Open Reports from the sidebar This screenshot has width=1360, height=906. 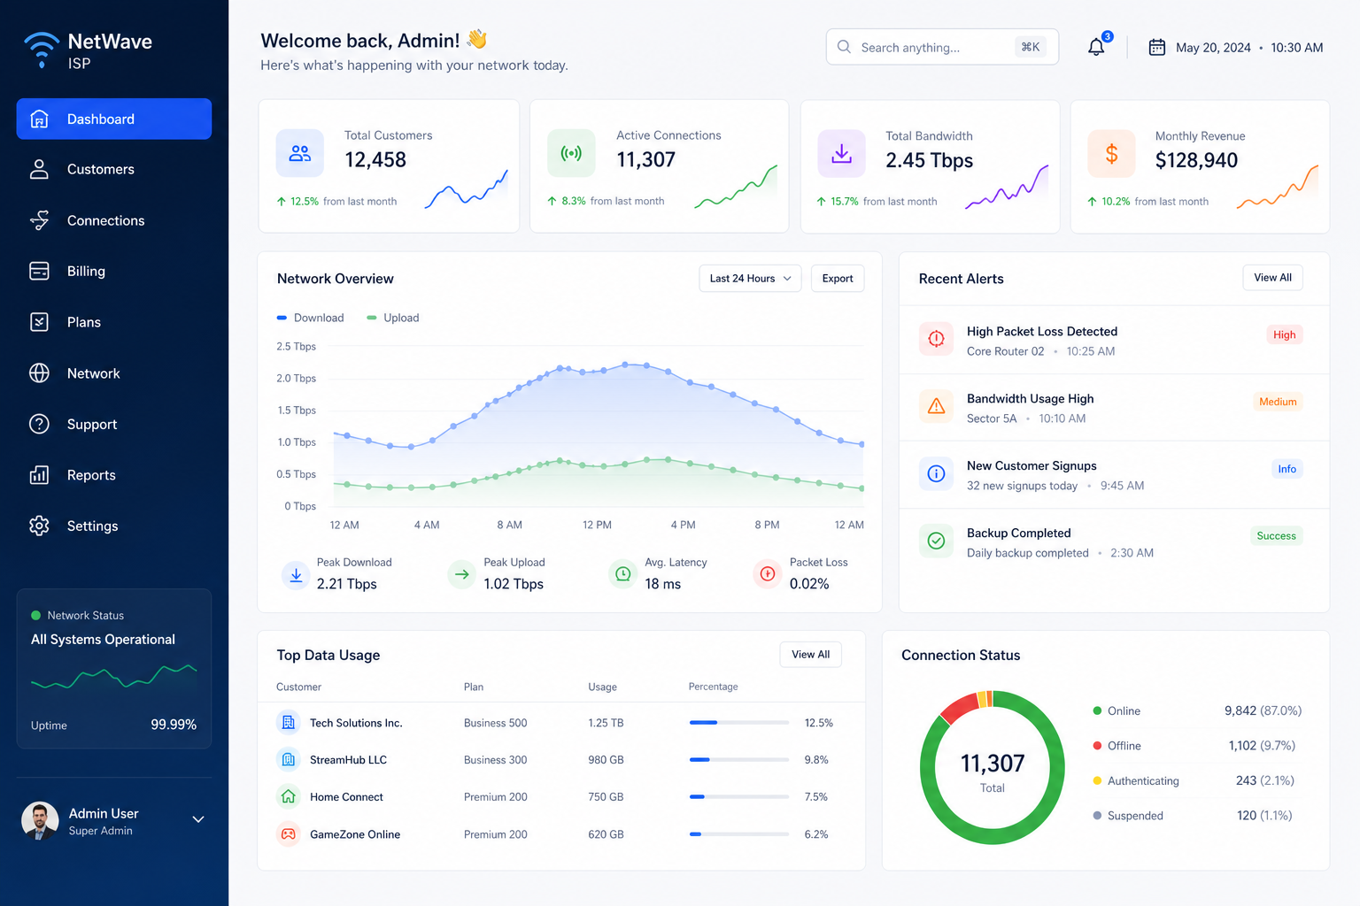click(114, 475)
